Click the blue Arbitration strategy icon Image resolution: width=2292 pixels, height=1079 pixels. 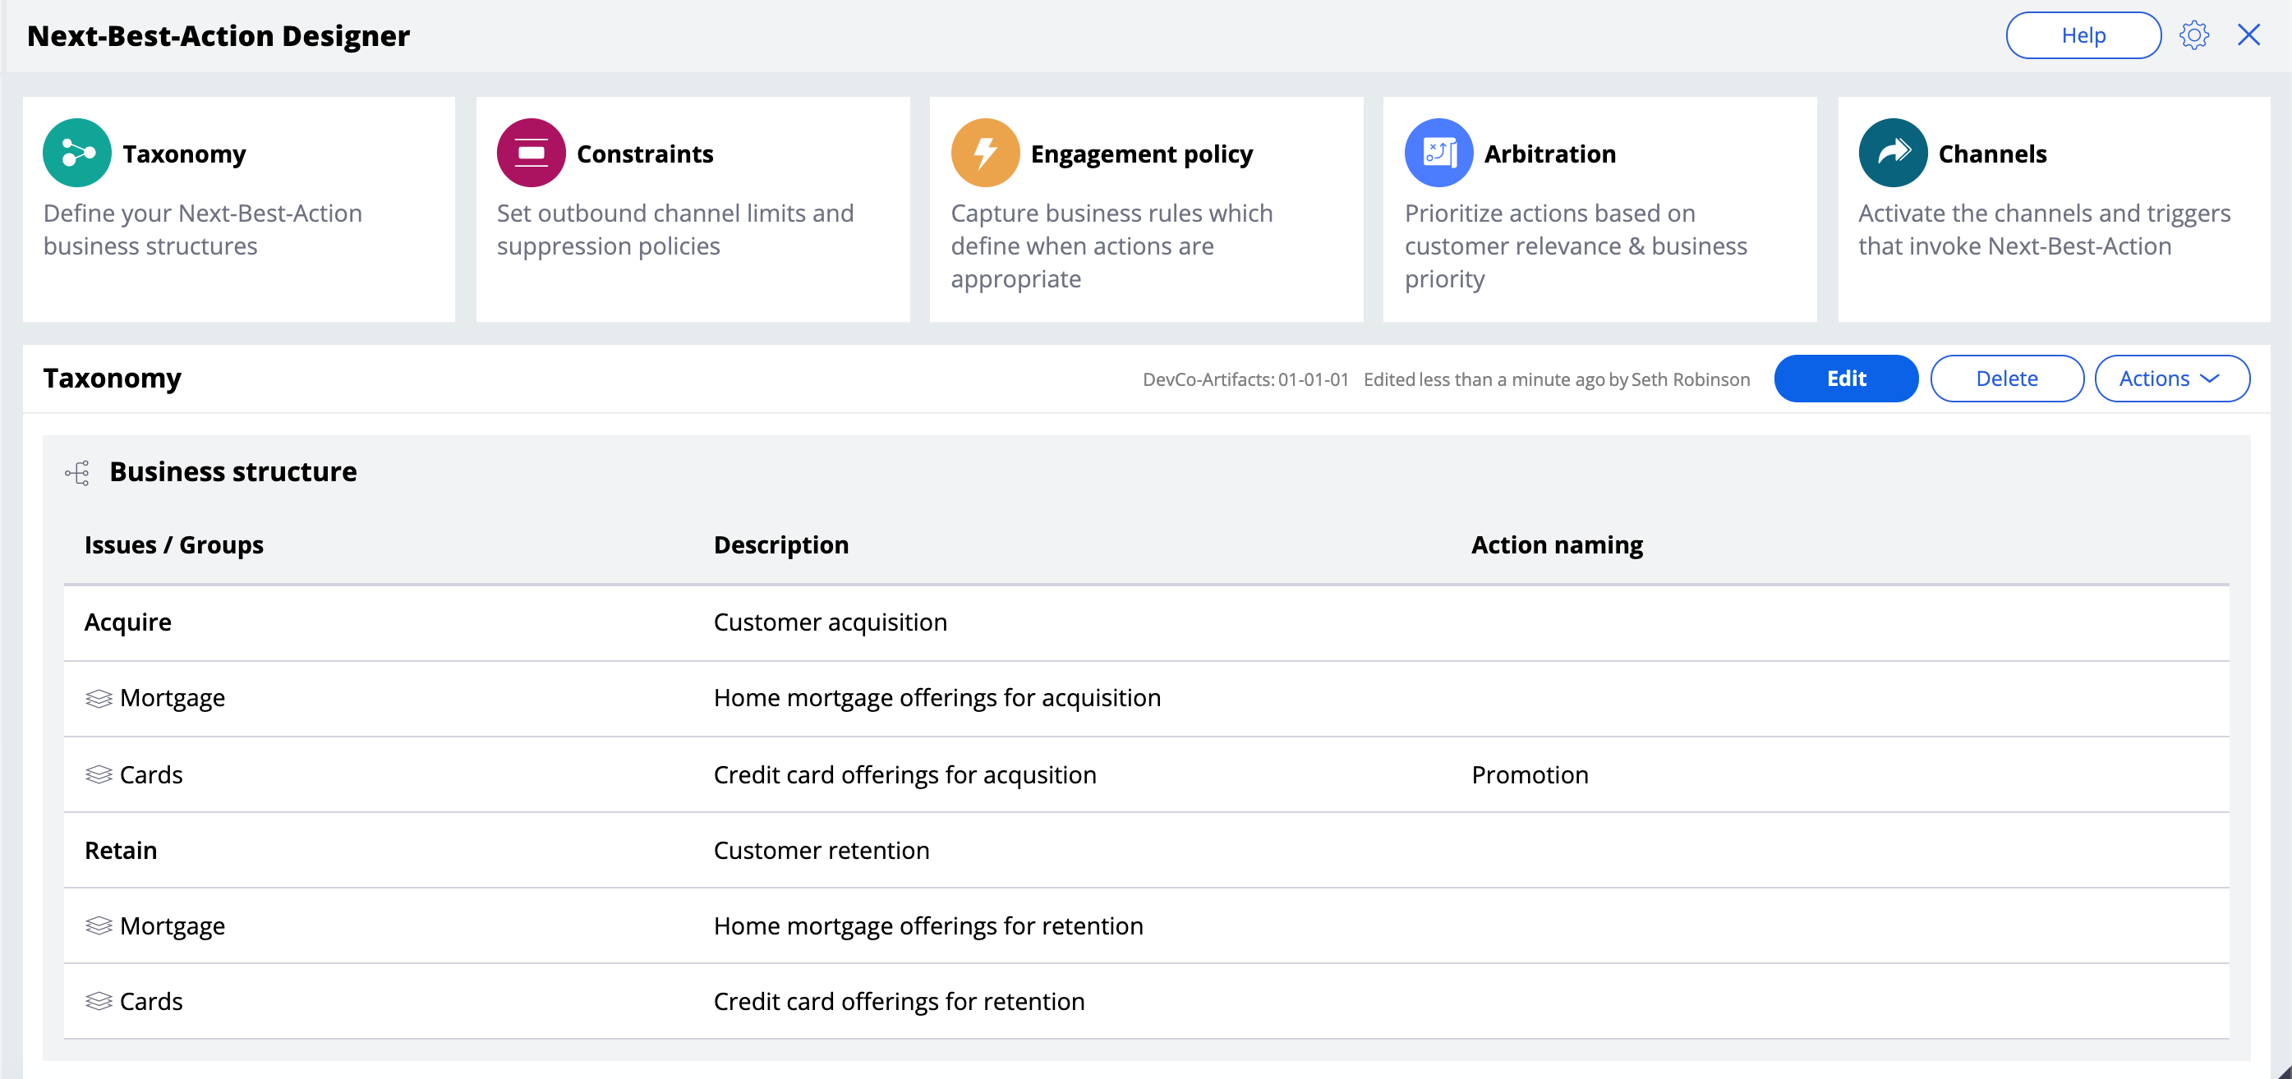point(1438,153)
